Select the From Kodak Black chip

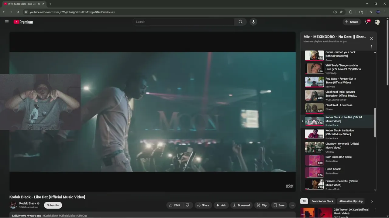point(322,201)
